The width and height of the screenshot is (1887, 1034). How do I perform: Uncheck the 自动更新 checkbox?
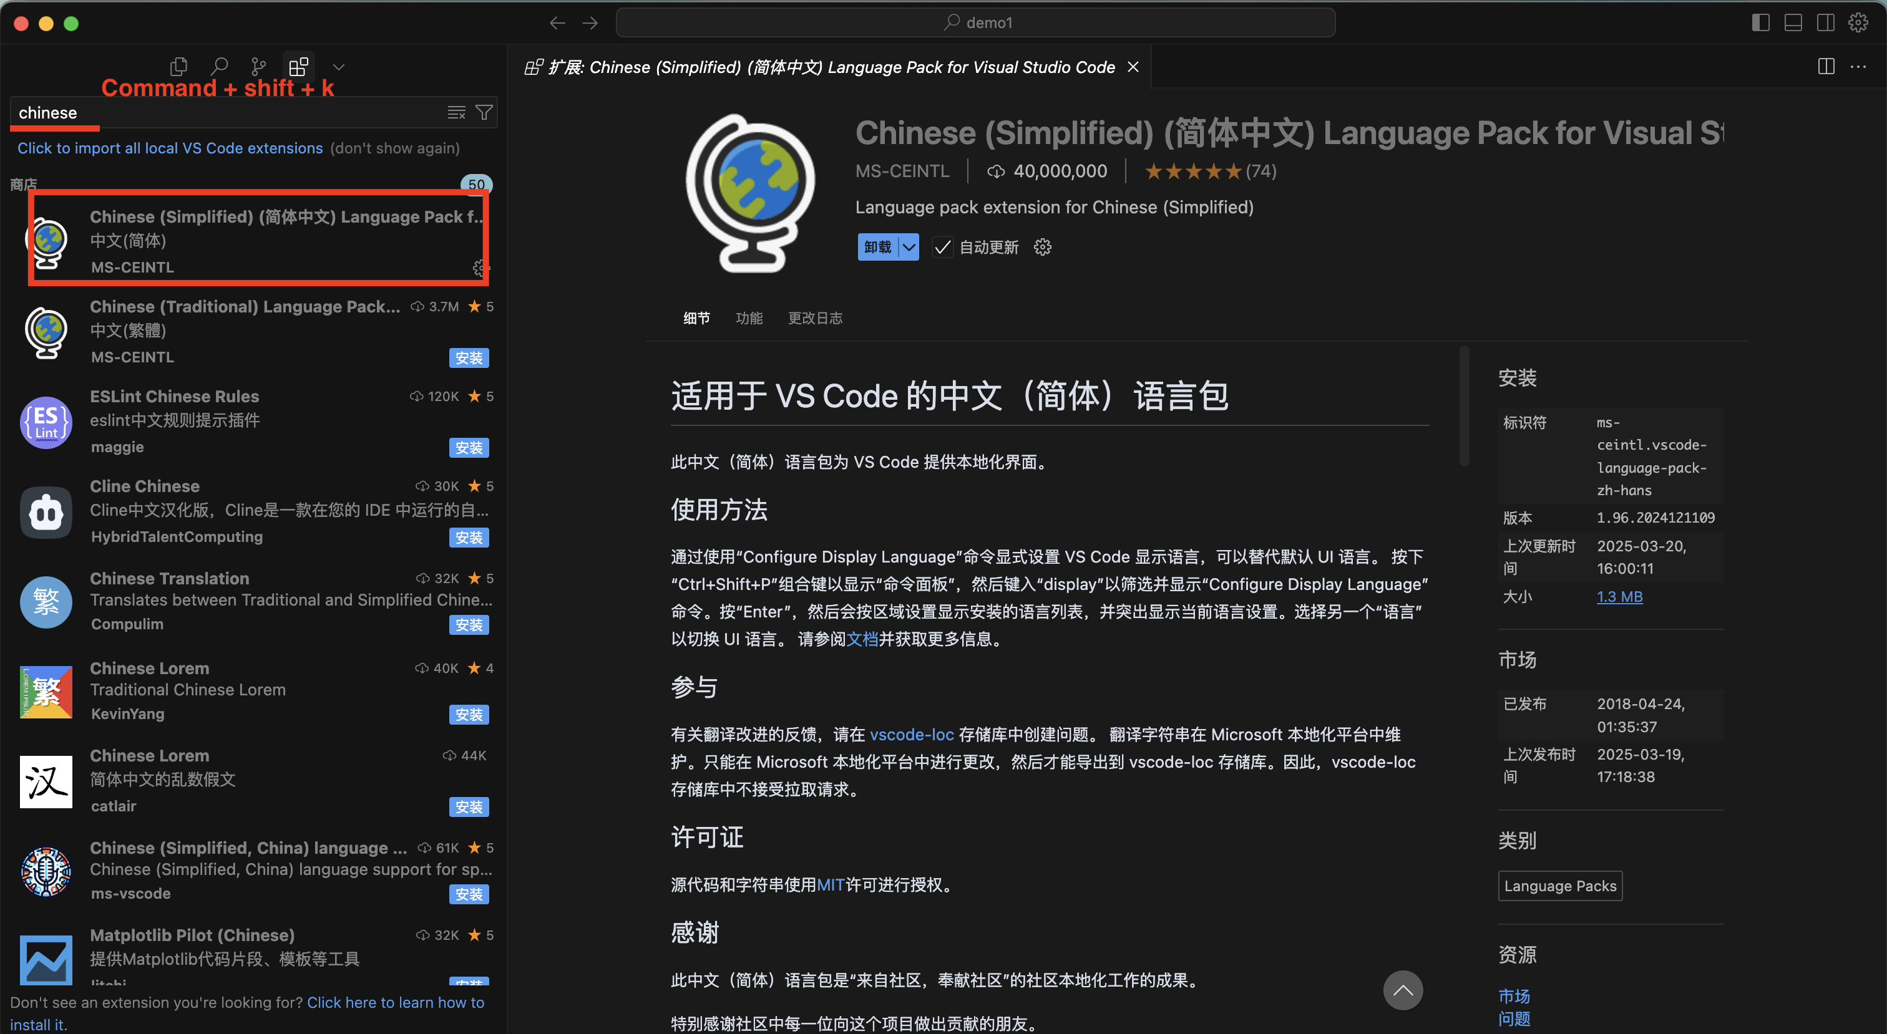(942, 247)
